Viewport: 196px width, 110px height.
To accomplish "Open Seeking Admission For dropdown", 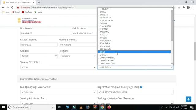I will tap(58, 103).
